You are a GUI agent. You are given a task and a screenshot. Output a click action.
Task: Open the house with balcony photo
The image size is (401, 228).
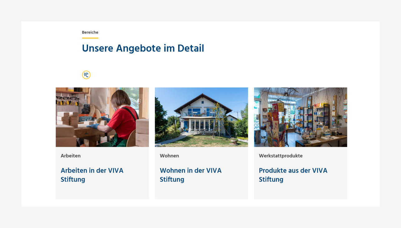pyautogui.click(x=201, y=117)
